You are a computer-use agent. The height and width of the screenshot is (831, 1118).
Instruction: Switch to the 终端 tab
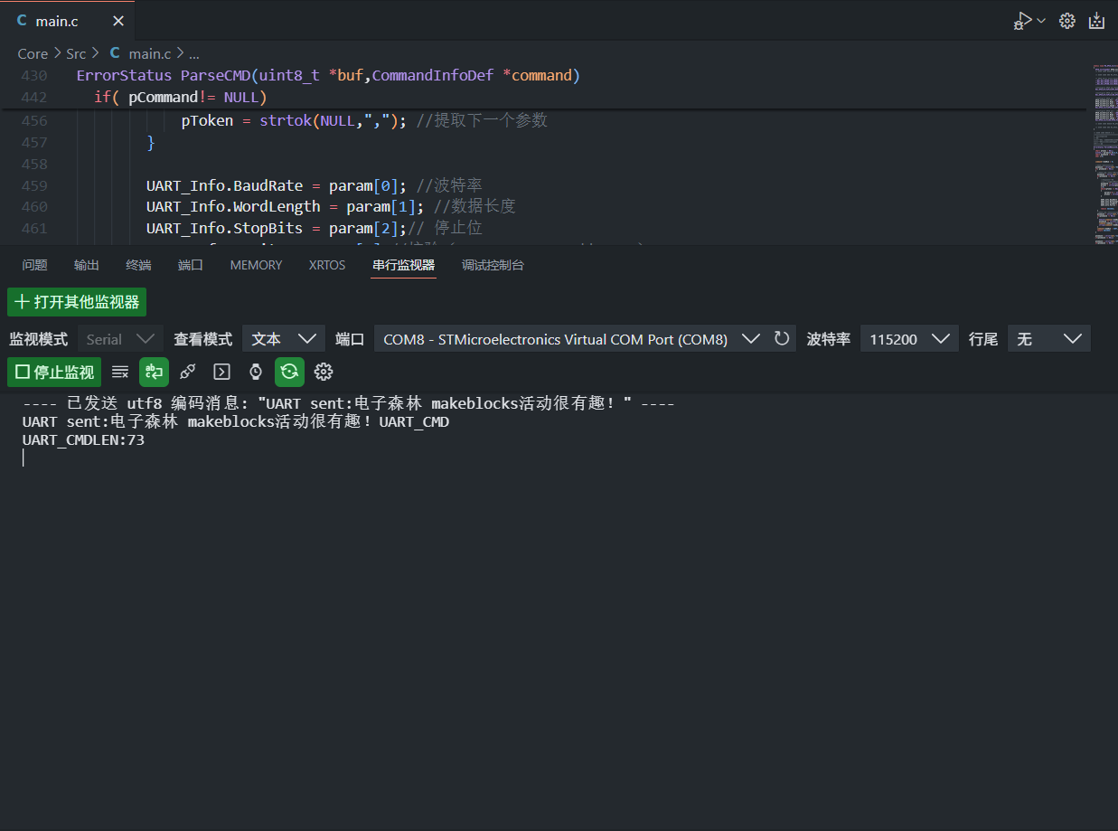[x=138, y=265]
